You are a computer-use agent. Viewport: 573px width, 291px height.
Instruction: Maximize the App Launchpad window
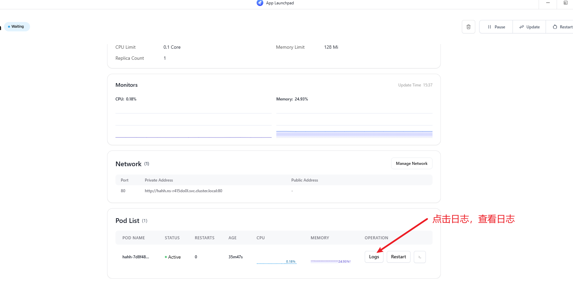pos(565,3)
